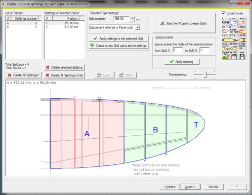Adjust the Transparency slider handle
The width and height of the screenshot is (252, 195).
[x=205, y=75]
